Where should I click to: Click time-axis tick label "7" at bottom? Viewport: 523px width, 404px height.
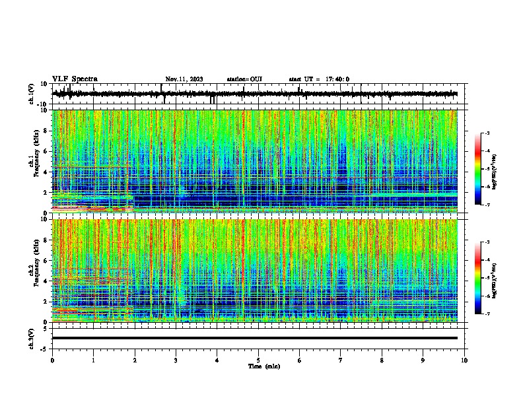coord(341,360)
